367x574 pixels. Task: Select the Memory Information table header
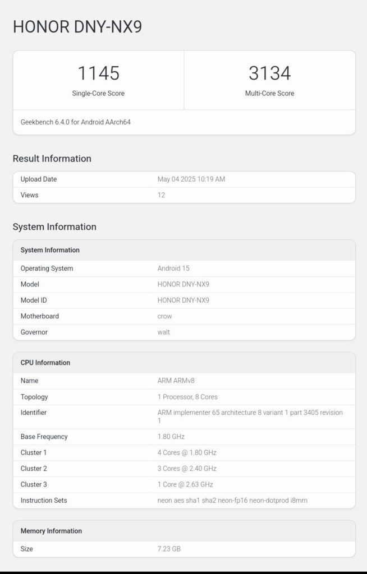click(x=51, y=531)
